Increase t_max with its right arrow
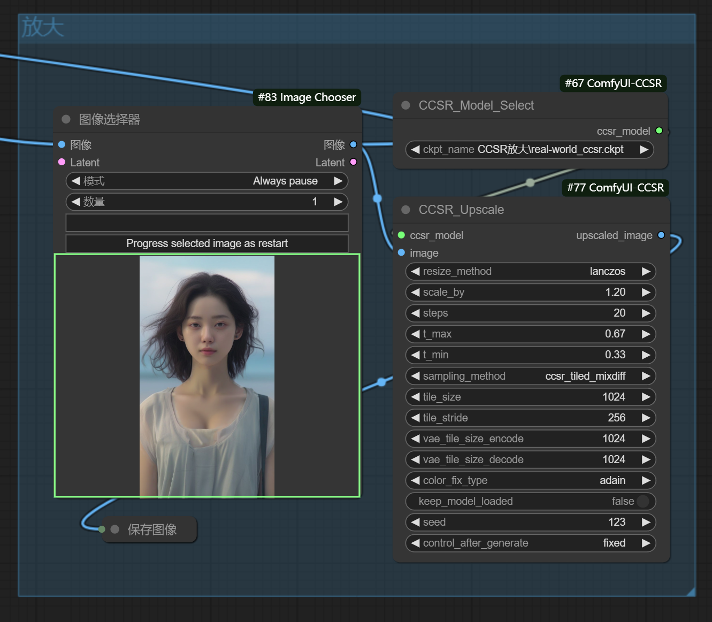 [646, 334]
